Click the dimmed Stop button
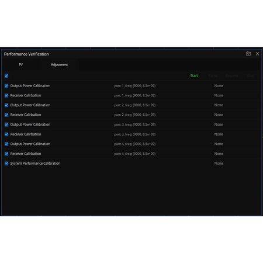263x263 pixels. coord(250,75)
